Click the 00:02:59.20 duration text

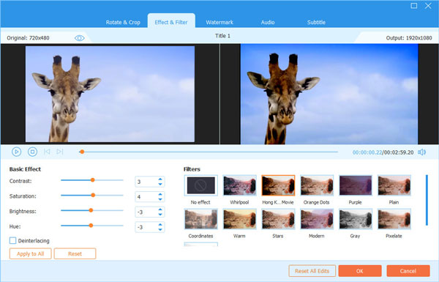coord(399,152)
